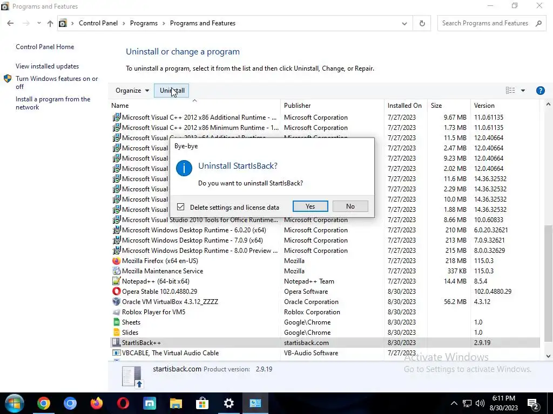The width and height of the screenshot is (553, 414).
Task: Show hidden system tray icons
Action: click(x=454, y=403)
